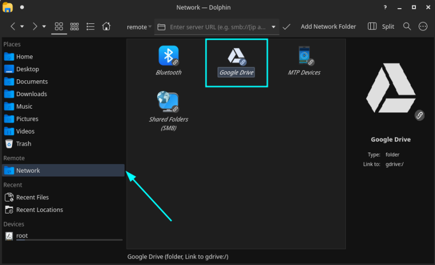The width and height of the screenshot is (435, 265).
Task: Select Network under Remote
Action: pyautogui.click(x=63, y=171)
